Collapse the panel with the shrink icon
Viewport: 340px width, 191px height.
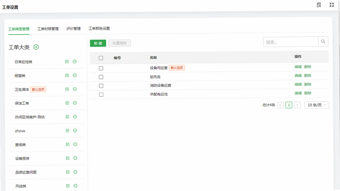point(332,5)
